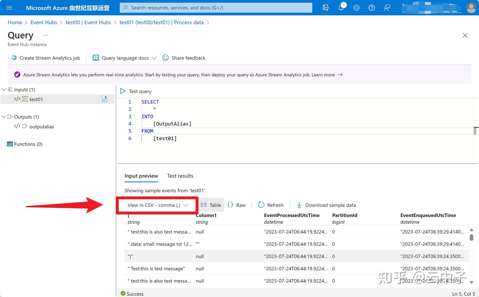Run the Test query
Image resolution: width=479 pixels, height=297 pixels.
click(135, 91)
